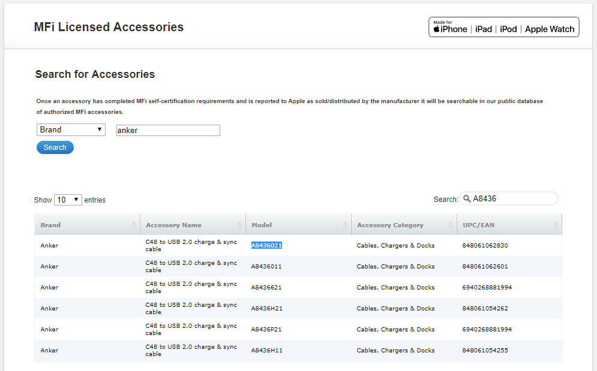597x371 pixels.
Task: Select model cell A8436621
Action: [x=266, y=287]
